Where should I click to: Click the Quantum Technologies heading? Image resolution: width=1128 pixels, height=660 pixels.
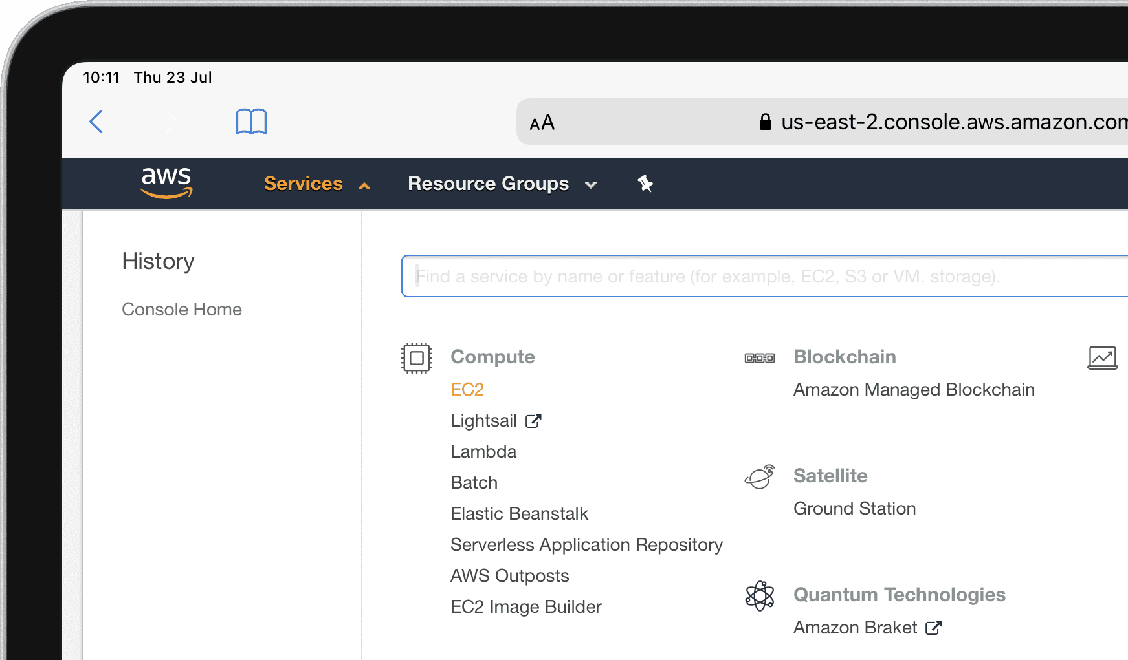[x=900, y=595]
